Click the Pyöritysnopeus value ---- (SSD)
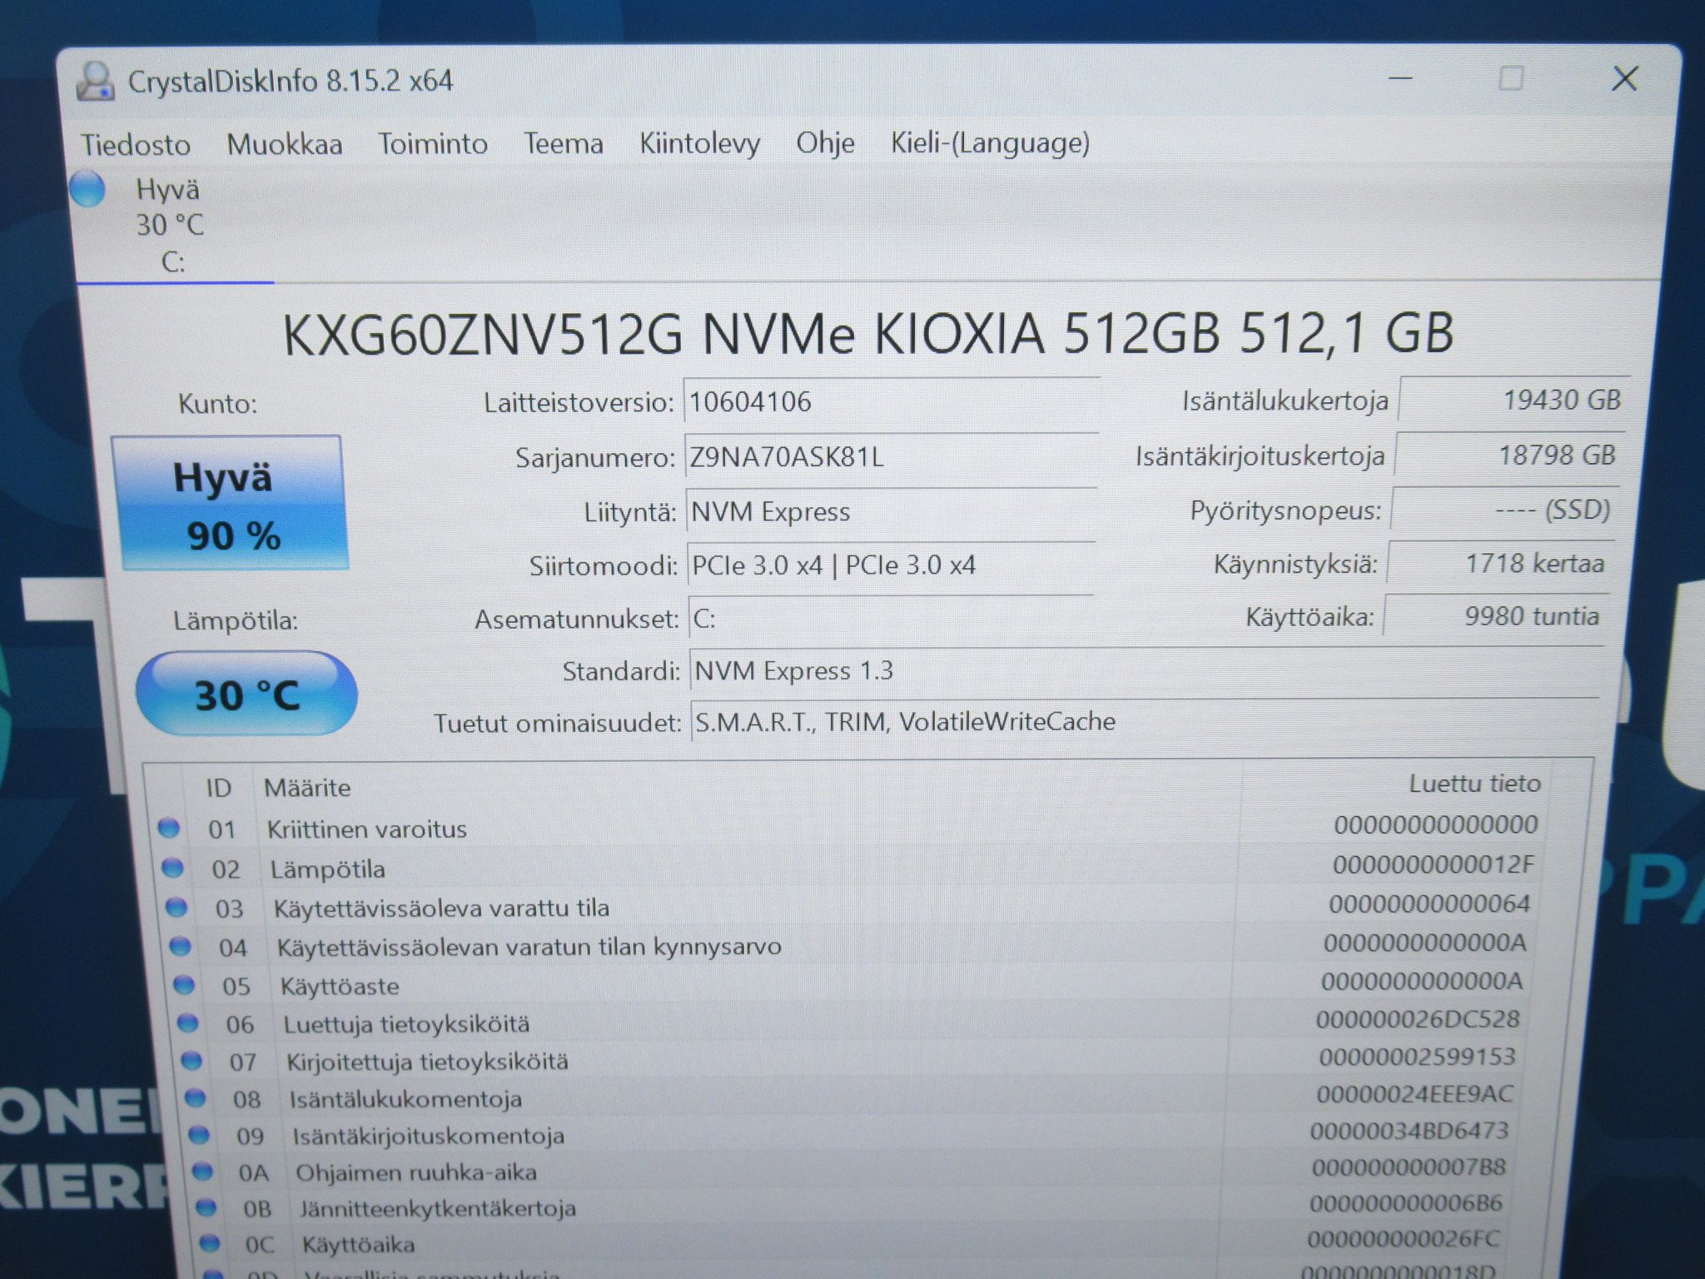This screenshot has width=1705, height=1279. 1505,509
